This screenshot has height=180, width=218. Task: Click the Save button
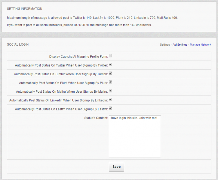pyautogui.click(x=116, y=166)
